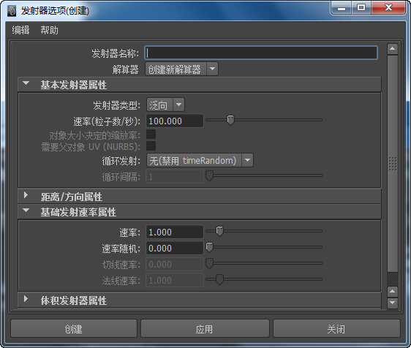The width and height of the screenshot is (411, 348).
Task: Open 解算器 dropdown
Action: click(x=181, y=69)
